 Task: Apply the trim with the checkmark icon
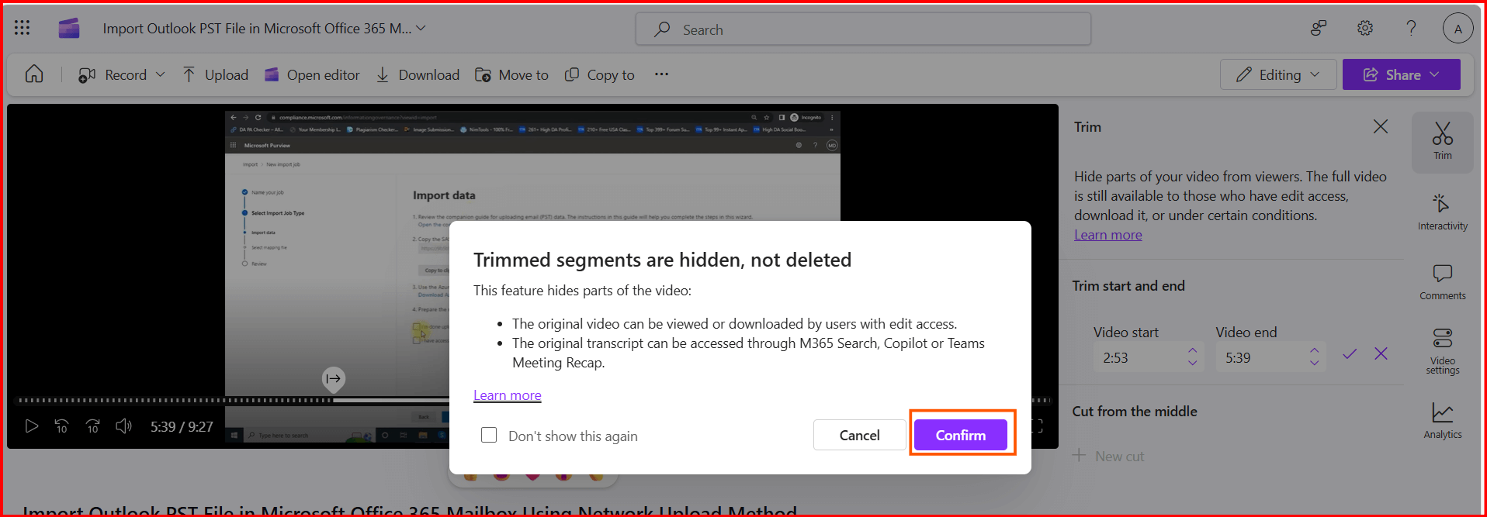click(x=1350, y=353)
